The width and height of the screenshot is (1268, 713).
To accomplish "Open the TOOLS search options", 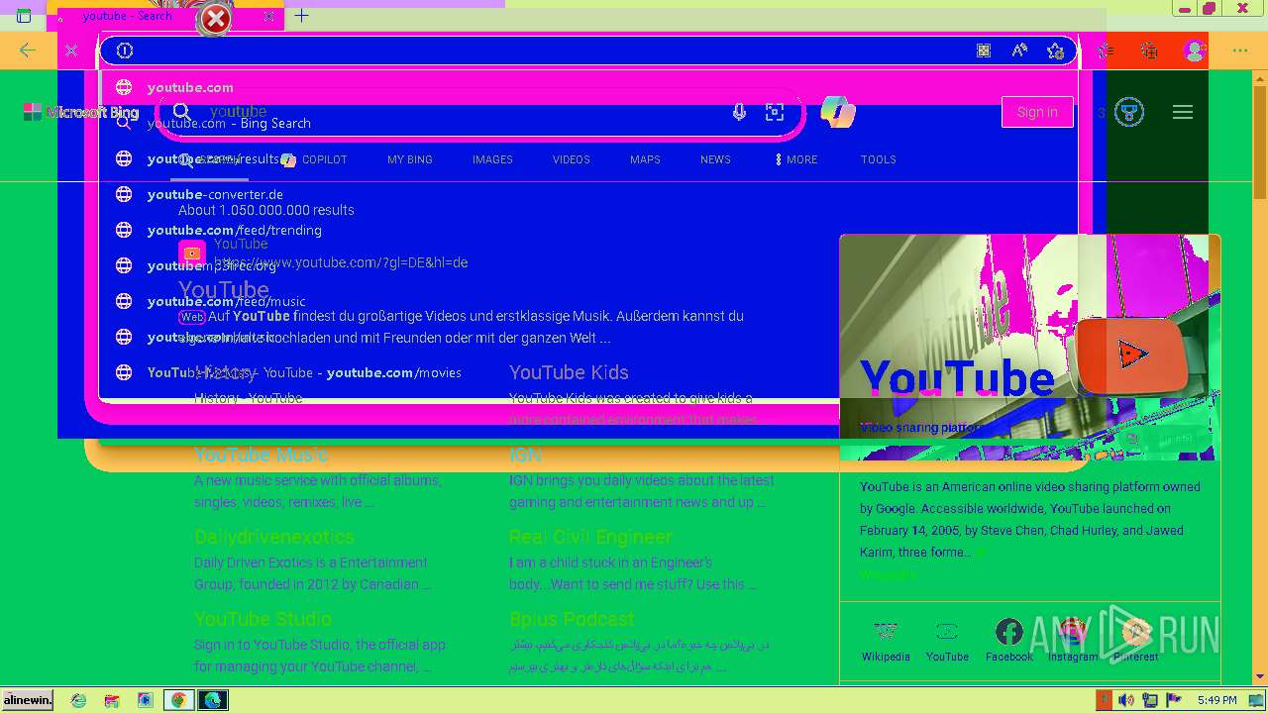I will [879, 159].
